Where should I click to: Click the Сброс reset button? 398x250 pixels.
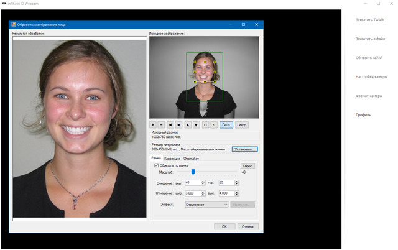[248, 166]
